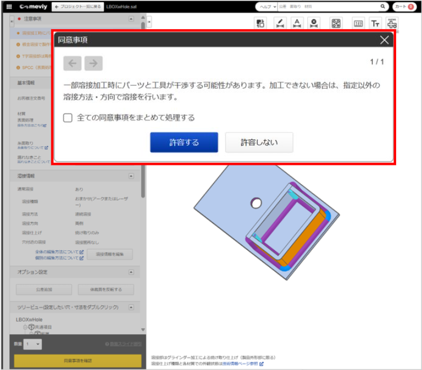Open the cart (カート) button
422x370 pixels.
(x=404, y=7)
